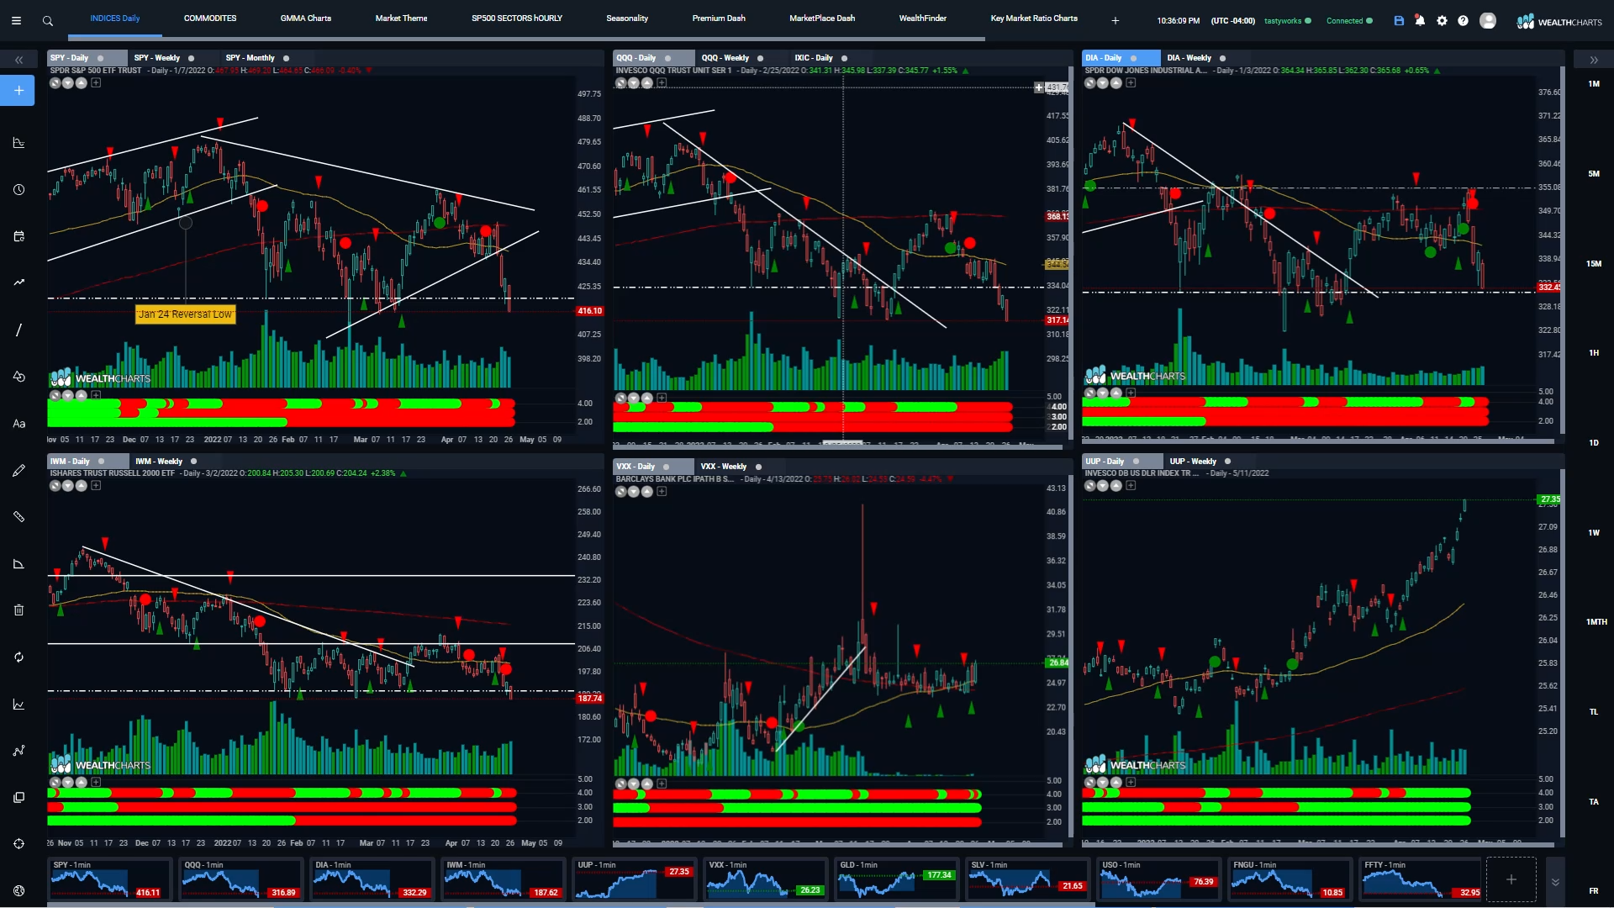Click the refresh arrows icon in sidebar
This screenshot has width=1614, height=908.
(x=18, y=657)
